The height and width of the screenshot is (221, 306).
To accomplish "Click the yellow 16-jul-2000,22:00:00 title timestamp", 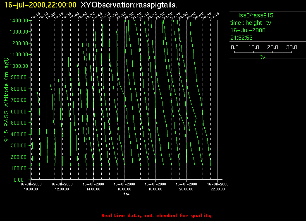I will [x=41, y=5].
